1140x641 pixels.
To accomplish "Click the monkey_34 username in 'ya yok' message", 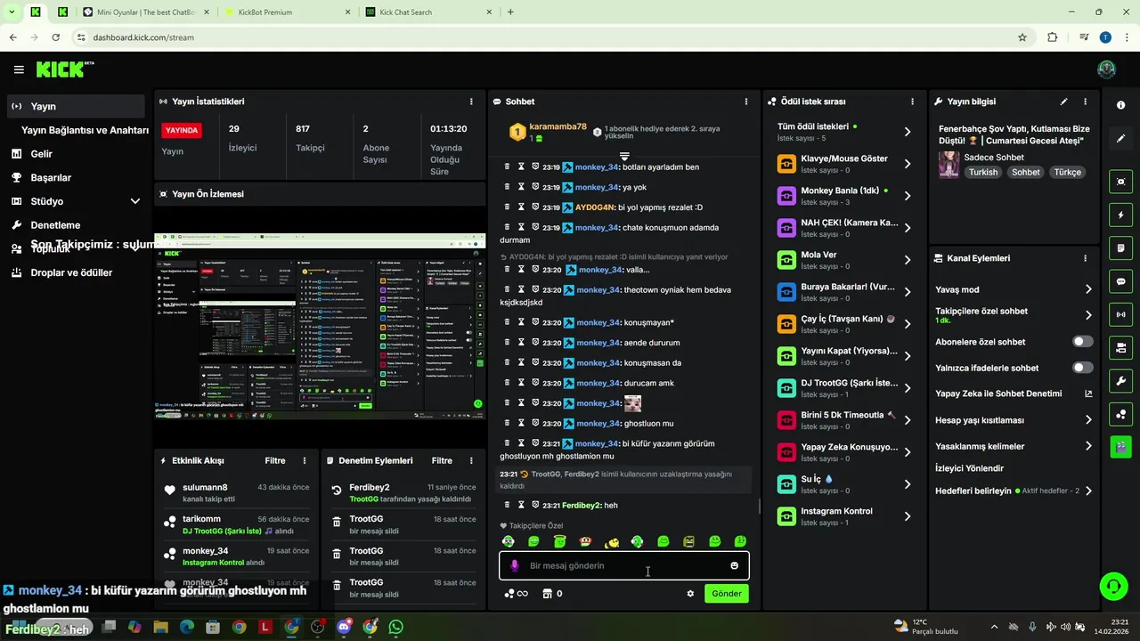I will 598,187.
